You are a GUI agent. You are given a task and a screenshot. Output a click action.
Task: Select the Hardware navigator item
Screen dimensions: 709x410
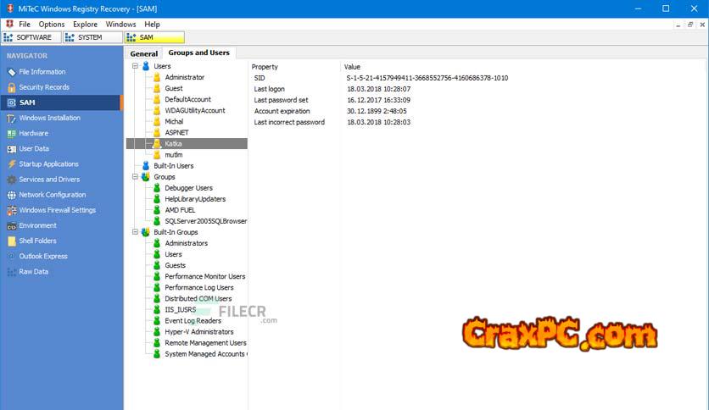coord(33,133)
